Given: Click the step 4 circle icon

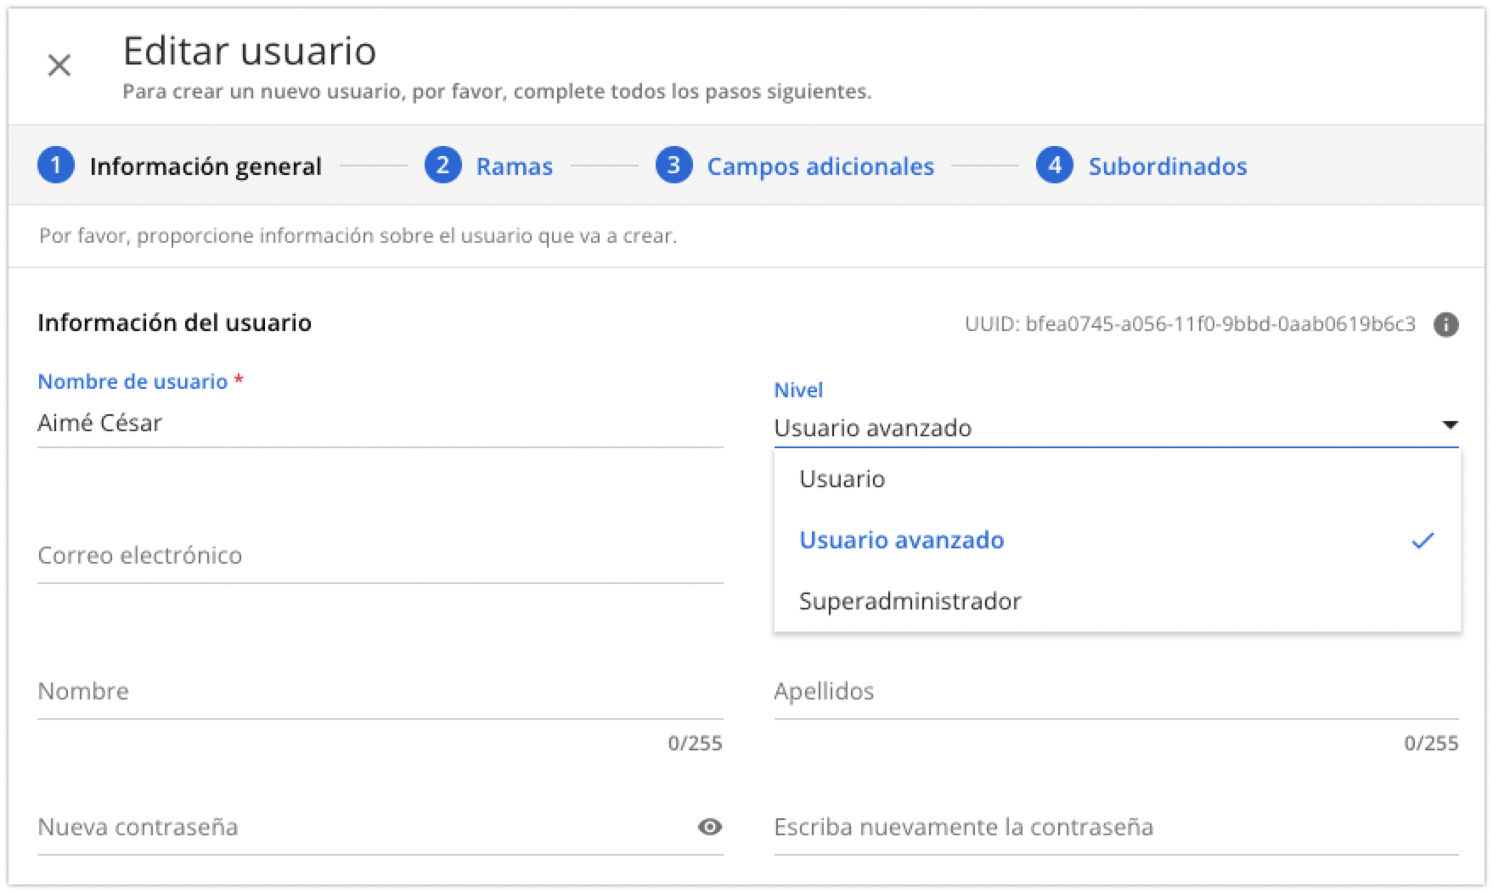Looking at the screenshot, I should click(1056, 166).
